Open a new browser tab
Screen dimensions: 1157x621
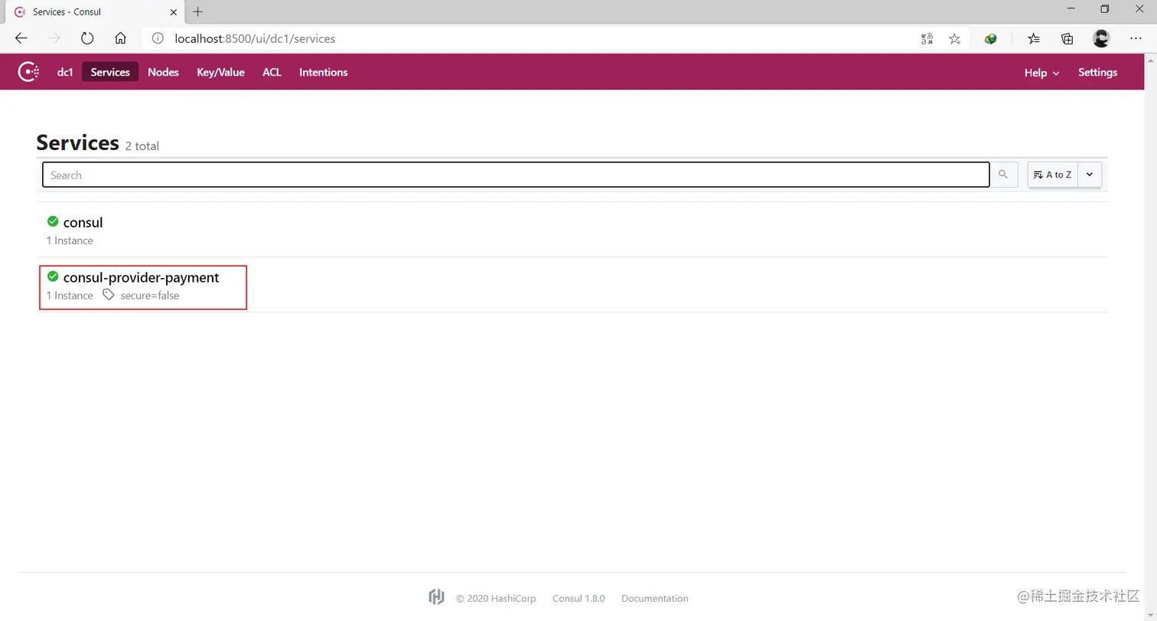click(197, 11)
